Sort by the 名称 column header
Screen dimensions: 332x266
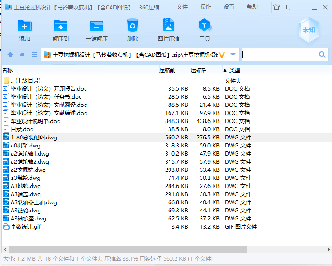7,70
